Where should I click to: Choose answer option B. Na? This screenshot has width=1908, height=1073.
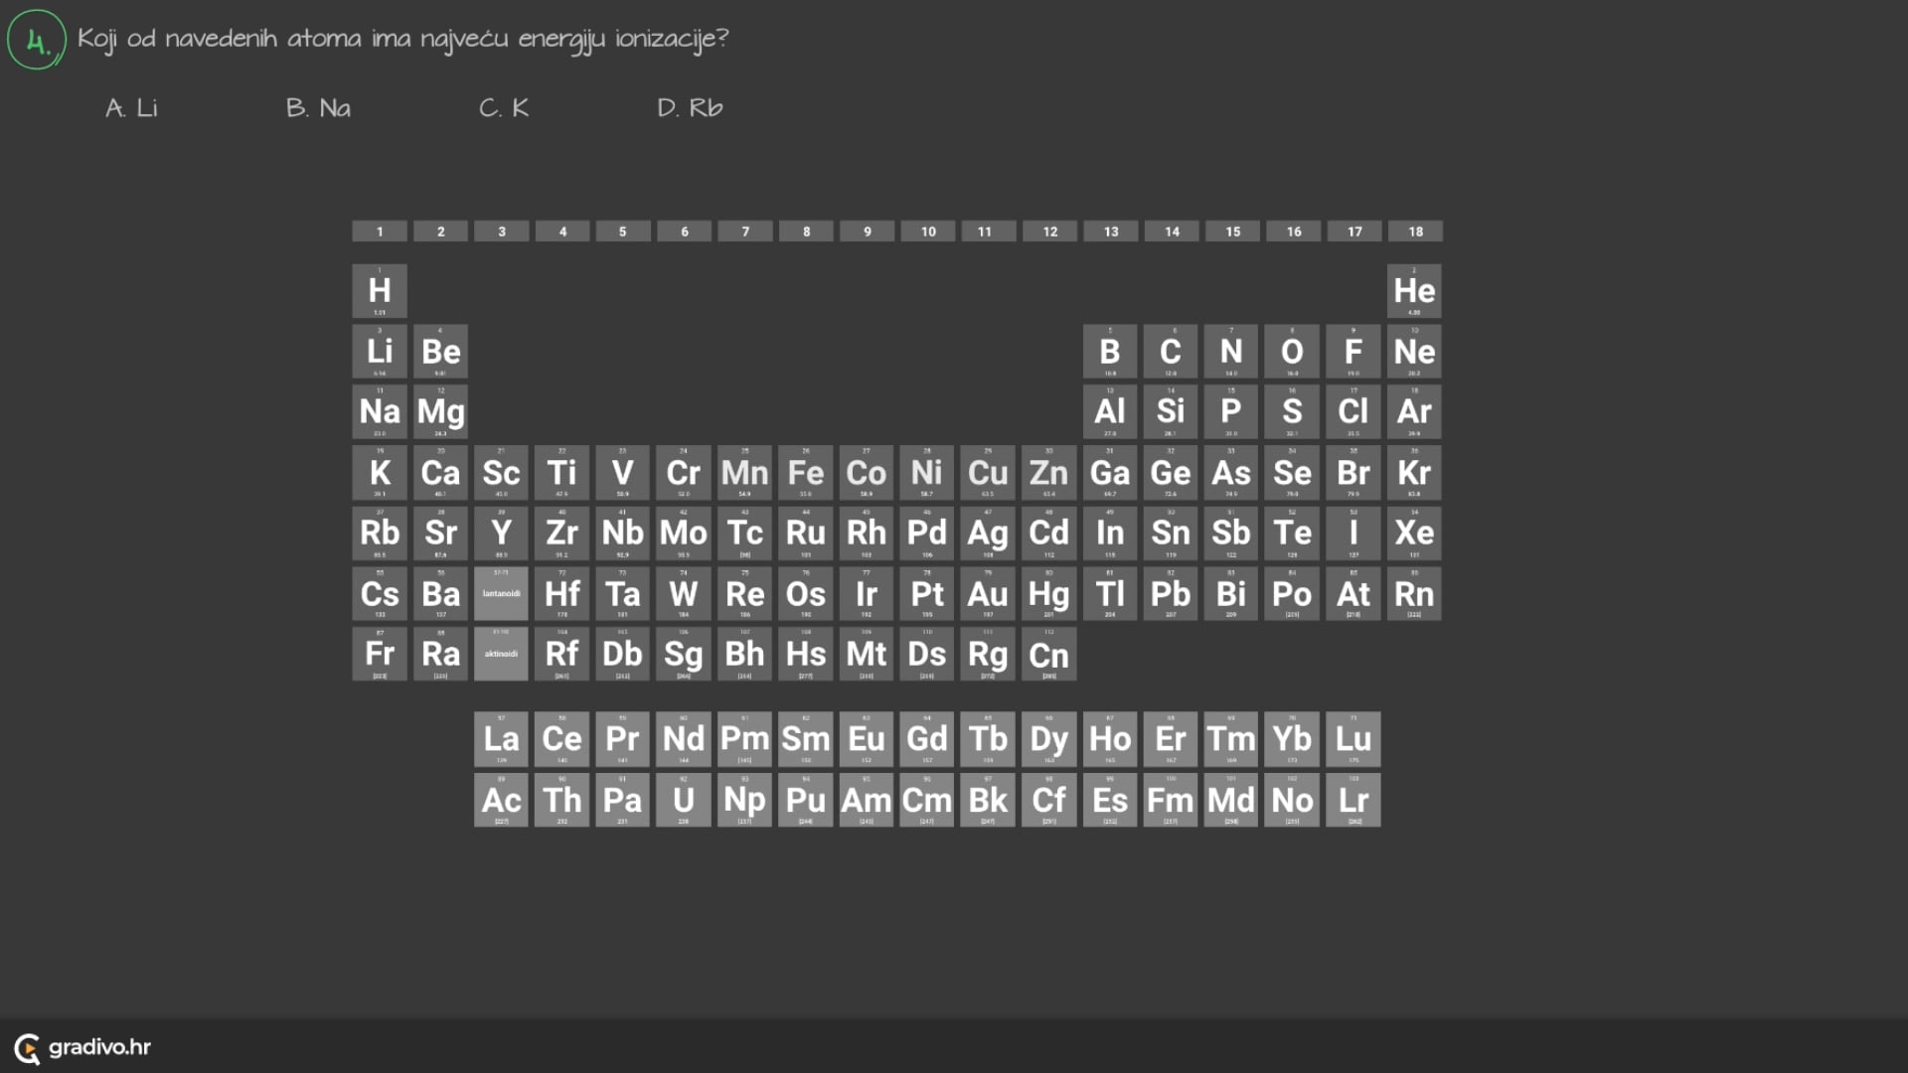(x=318, y=107)
